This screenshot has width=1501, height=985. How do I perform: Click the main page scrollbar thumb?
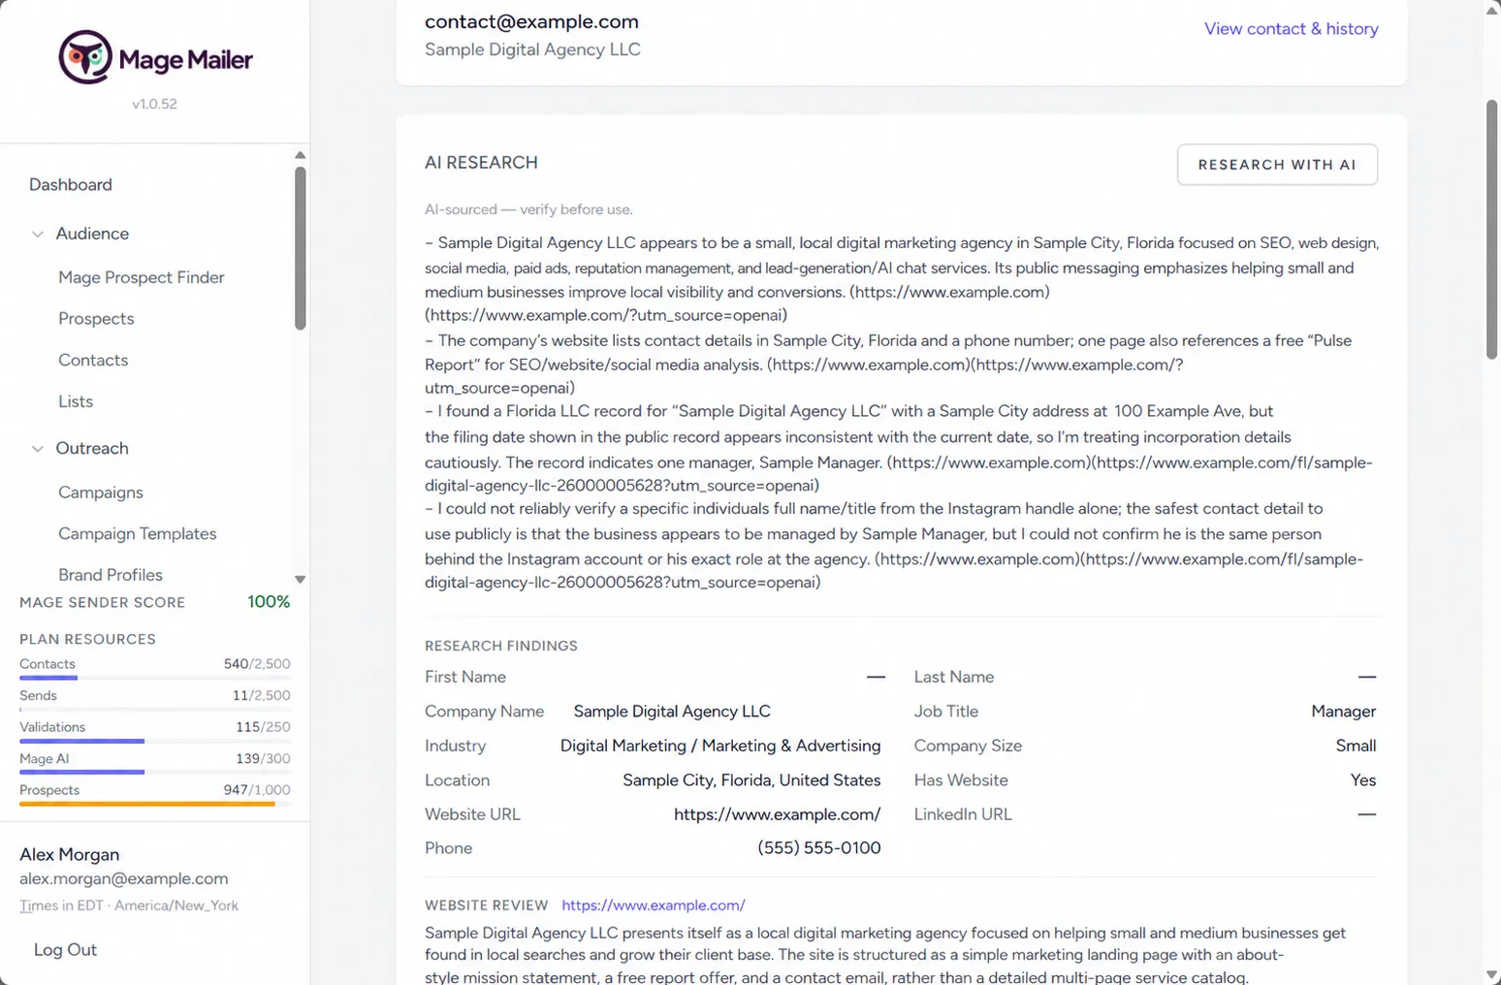pyautogui.click(x=1491, y=229)
